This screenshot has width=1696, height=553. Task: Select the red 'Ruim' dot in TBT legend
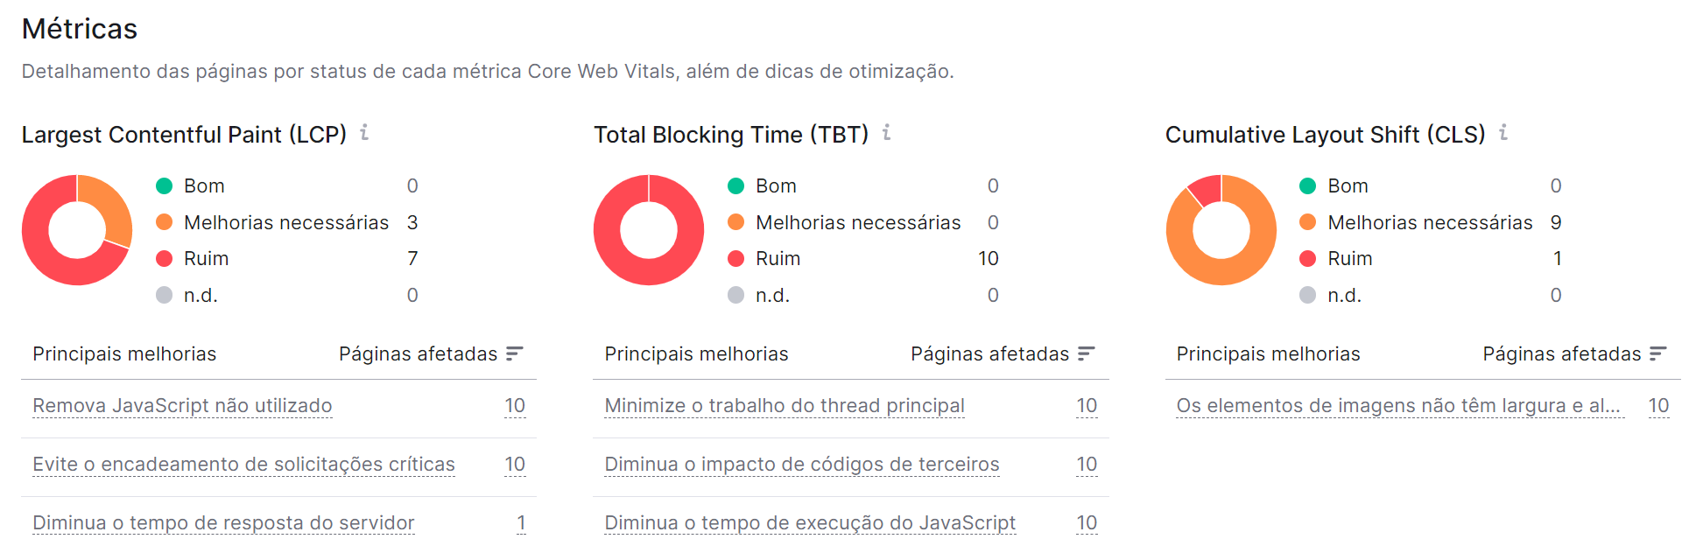click(x=735, y=258)
